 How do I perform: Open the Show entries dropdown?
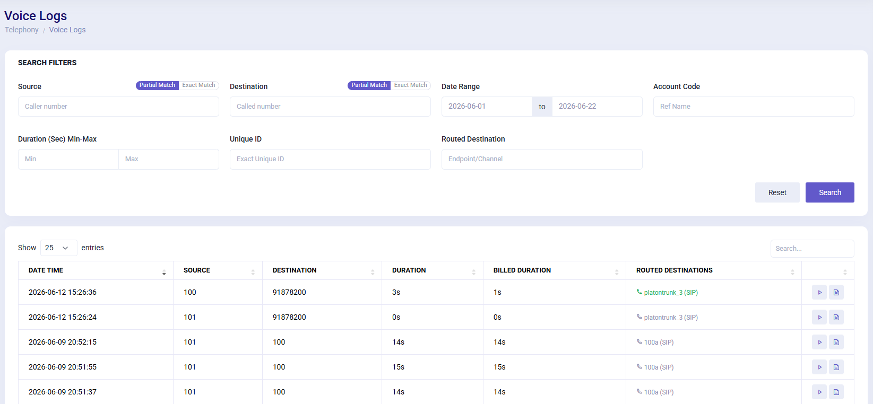(x=58, y=248)
